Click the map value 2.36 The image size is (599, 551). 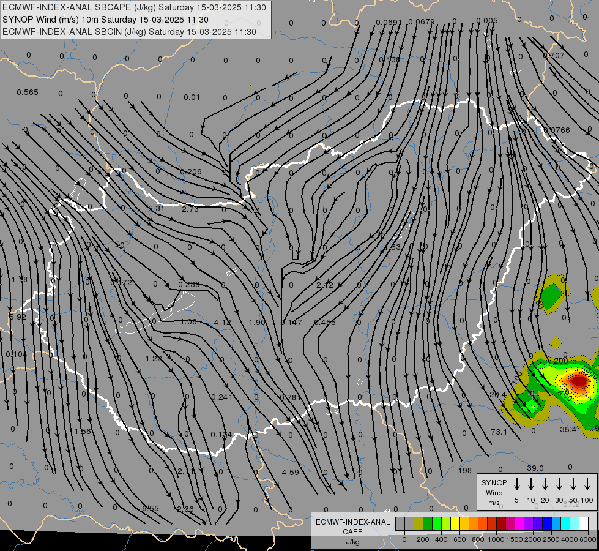pyautogui.click(x=185, y=509)
